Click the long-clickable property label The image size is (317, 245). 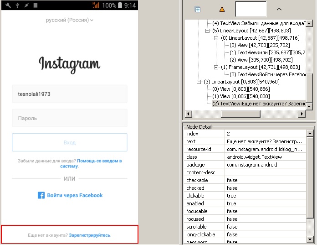[x=201, y=235]
